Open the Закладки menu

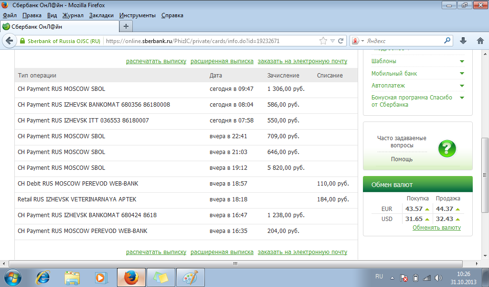[x=101, y=15]
